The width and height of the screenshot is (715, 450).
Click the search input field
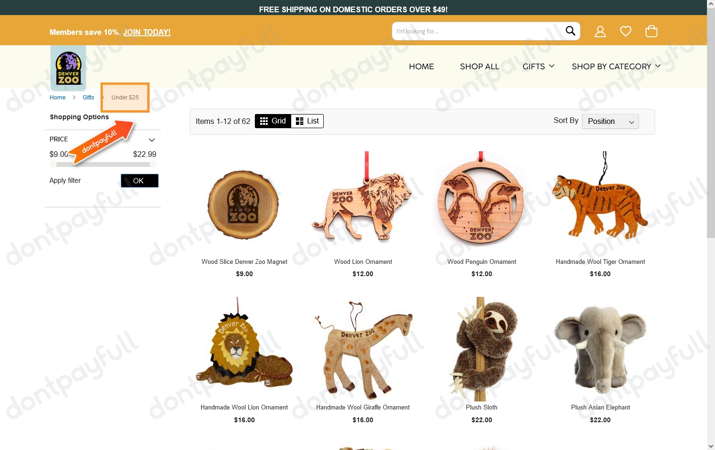478,31
